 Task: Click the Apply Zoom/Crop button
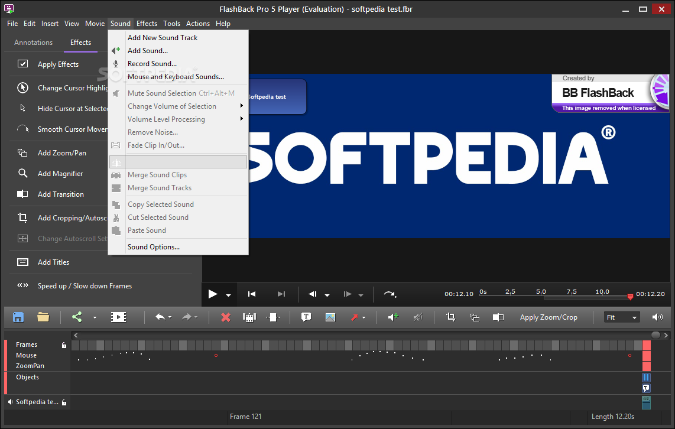[x=549, y=317]
